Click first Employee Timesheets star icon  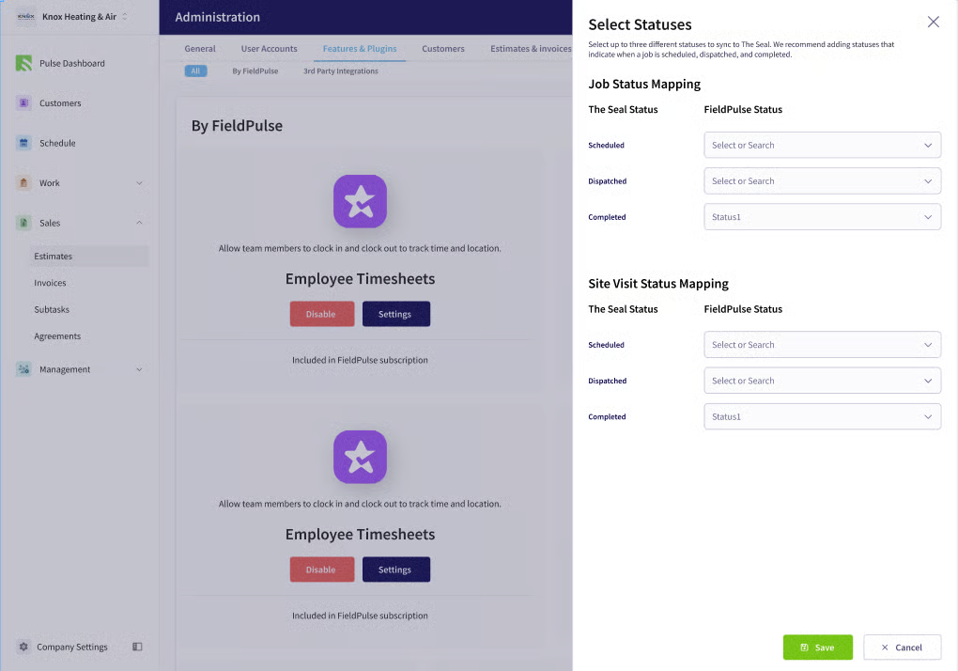click(x=360, y=201)
